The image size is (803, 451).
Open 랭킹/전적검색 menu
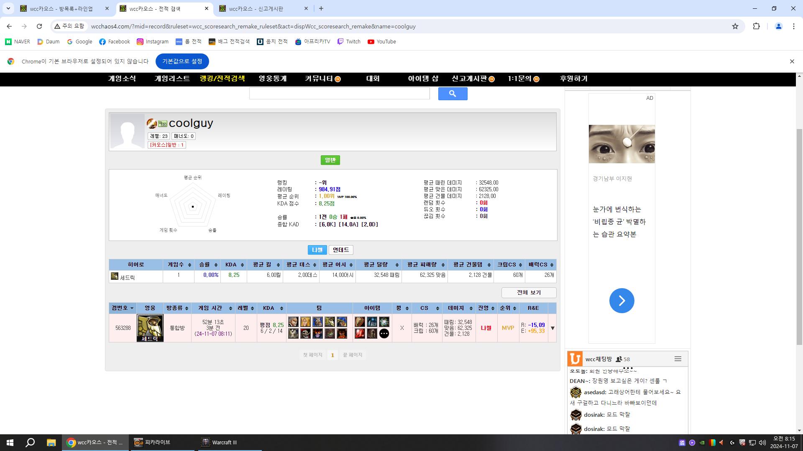coord(222,79)
